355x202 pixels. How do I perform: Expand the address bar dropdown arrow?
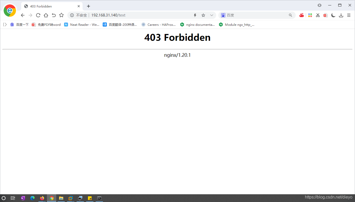212,15
